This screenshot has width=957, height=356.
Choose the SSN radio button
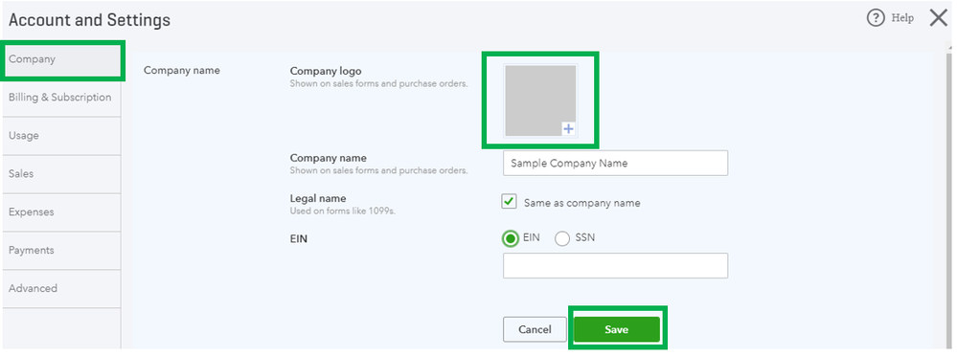point(562,238)
